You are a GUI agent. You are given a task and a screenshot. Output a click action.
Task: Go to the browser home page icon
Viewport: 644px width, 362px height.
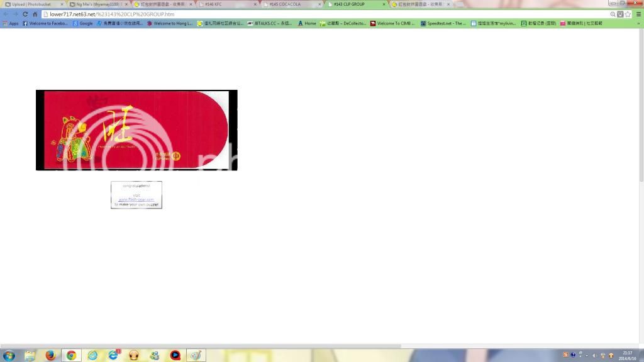pyautogui.click(x=35, y=14)
